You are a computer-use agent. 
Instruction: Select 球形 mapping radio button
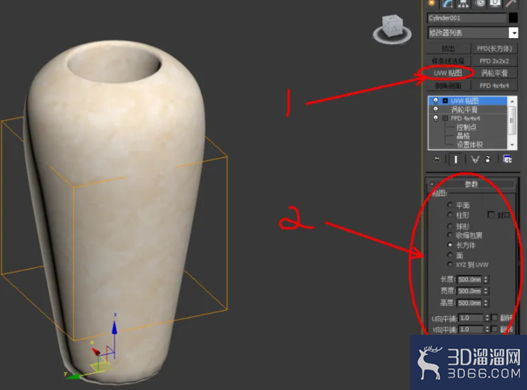pos(450,226)
